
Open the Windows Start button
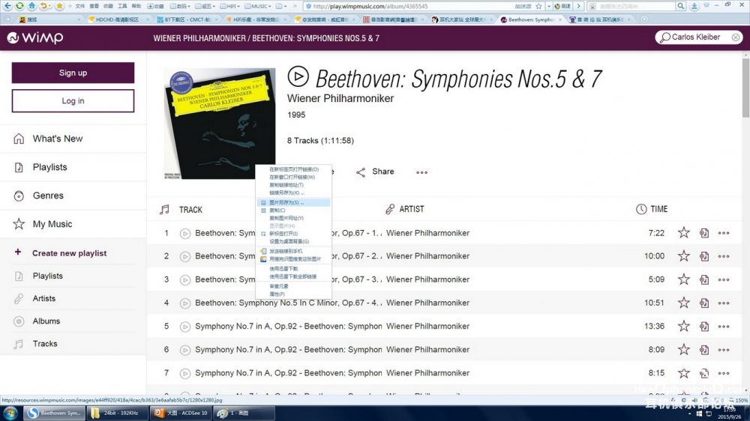(x=10, y=413)
